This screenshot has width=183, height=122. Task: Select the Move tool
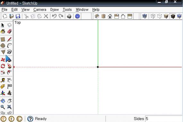click(3, 60)
